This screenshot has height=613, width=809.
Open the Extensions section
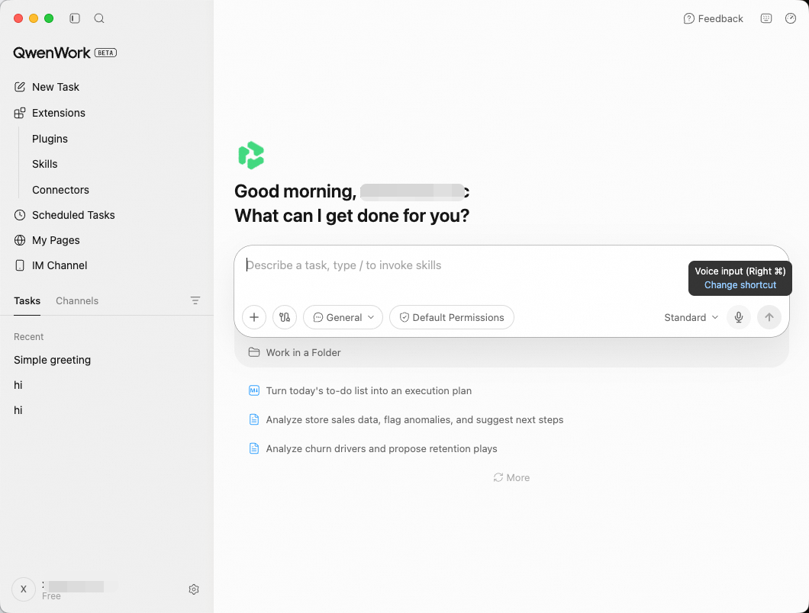tap(58, 113)
